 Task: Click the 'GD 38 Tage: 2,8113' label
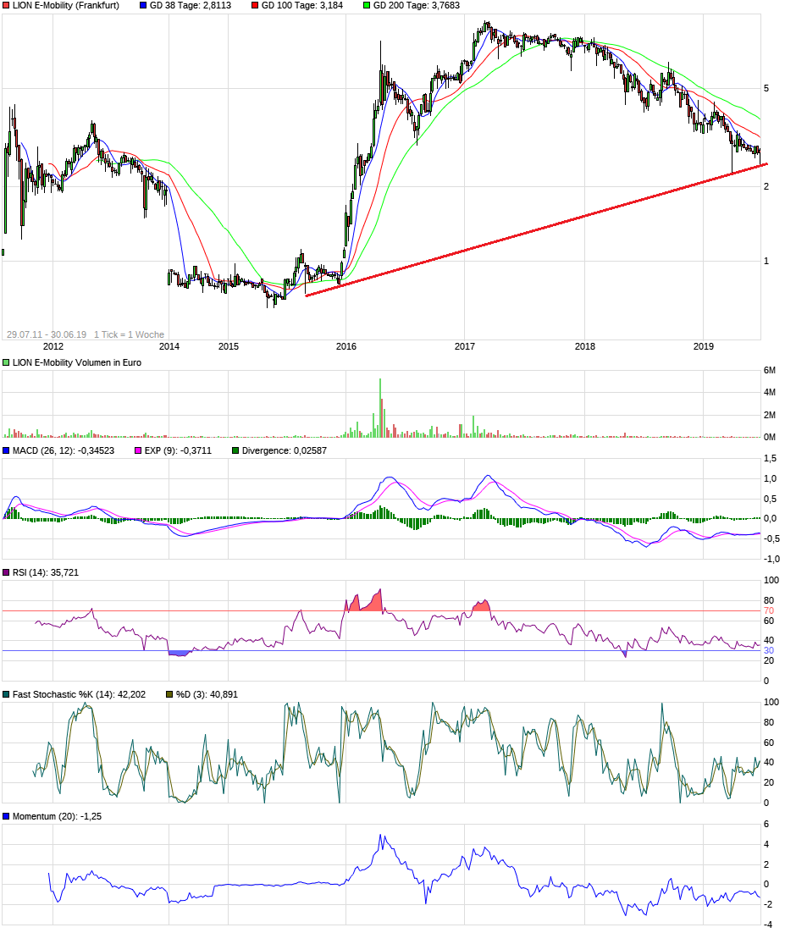(191, 5)
